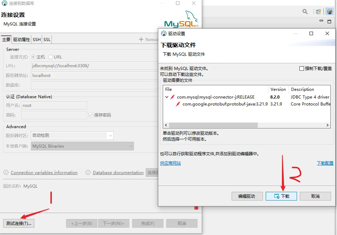Open the vendor website (供应商网站) link
337x235 pixels.
point(170,163)
